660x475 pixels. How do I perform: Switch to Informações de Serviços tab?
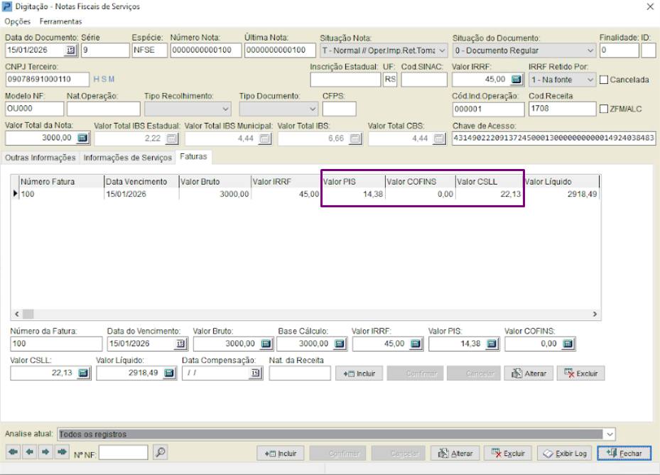pyautogui.click(x=128, y=158)
